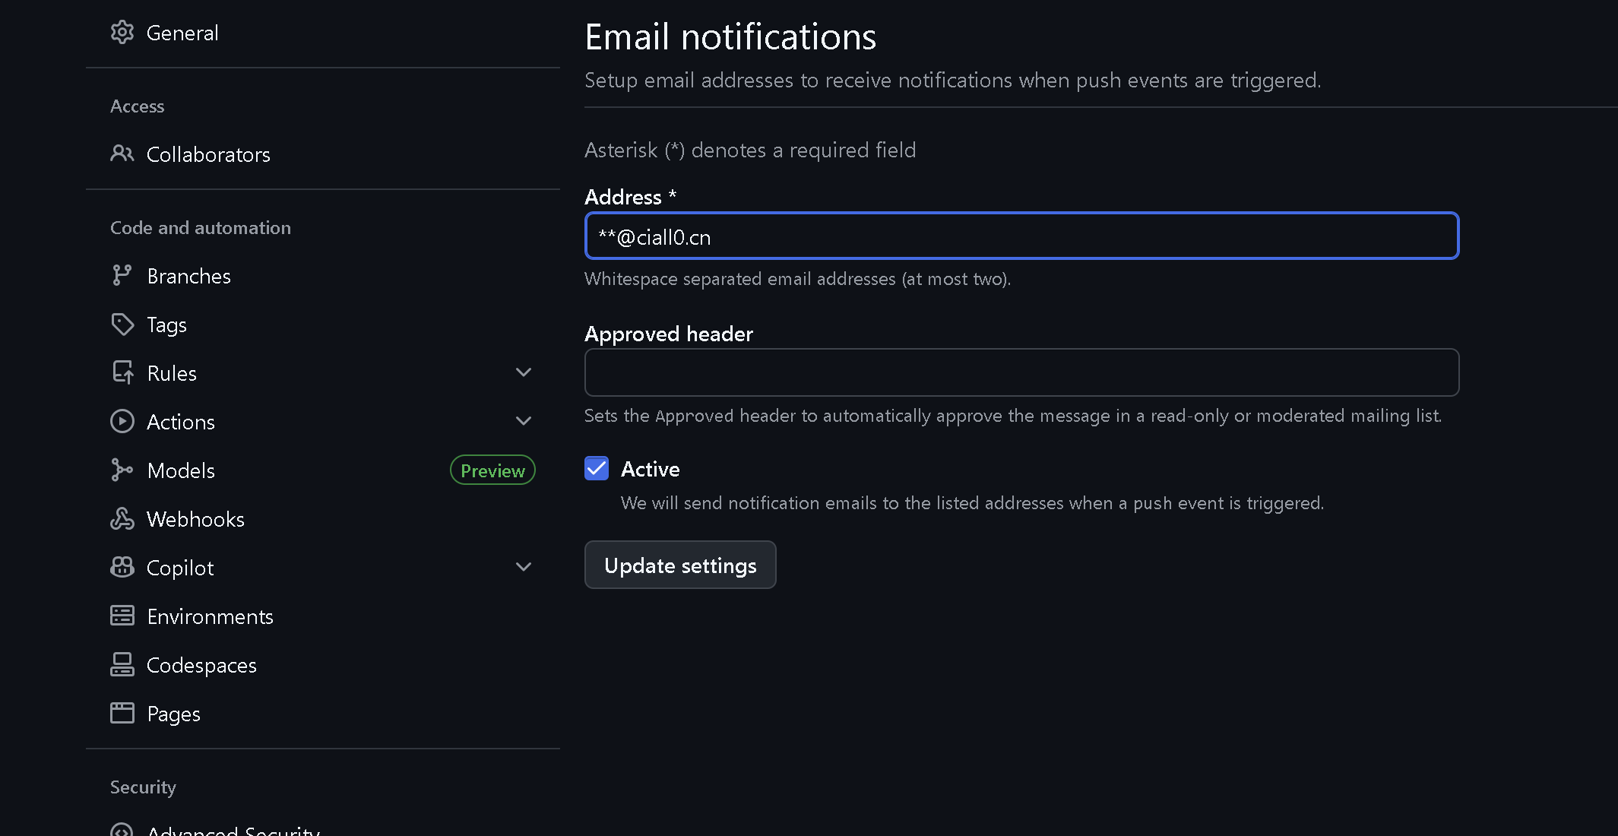Click the Pages browser icon
The width and height of the screenshot is (1618, 836).
[x=122, y=714]
